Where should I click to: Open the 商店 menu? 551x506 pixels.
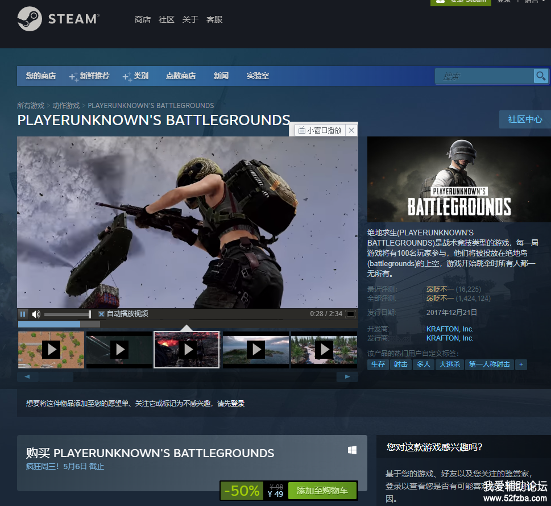[x=143, y=19]
